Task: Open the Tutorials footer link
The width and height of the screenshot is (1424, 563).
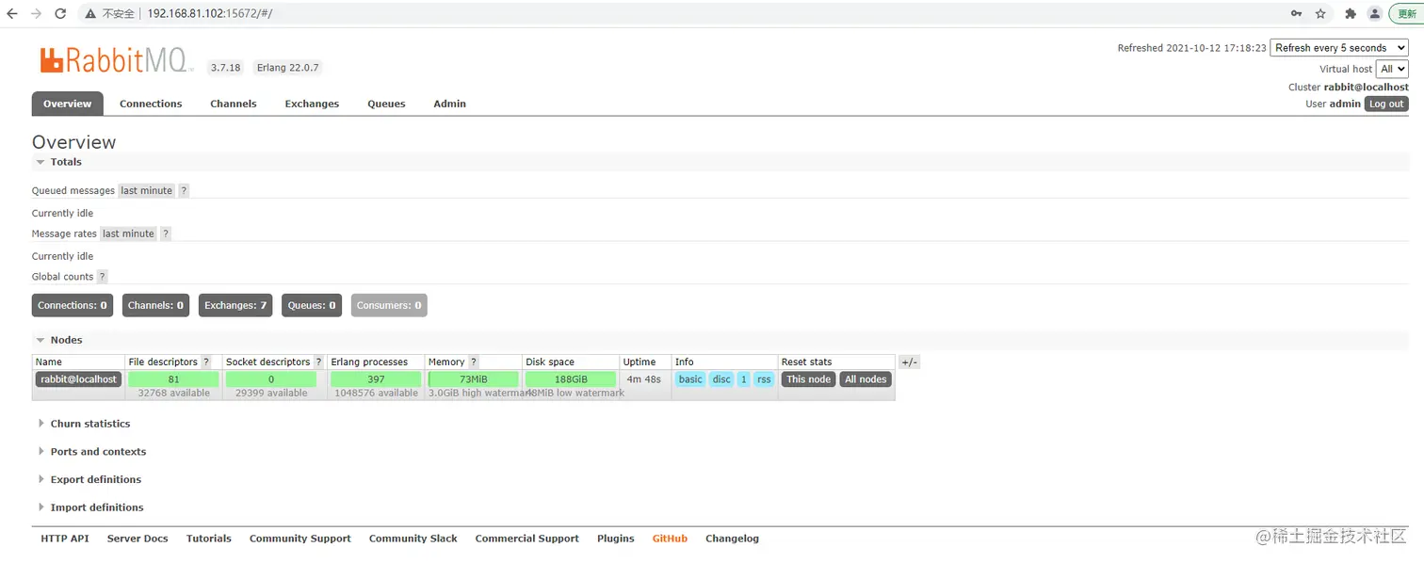Action: pos(209,539)
